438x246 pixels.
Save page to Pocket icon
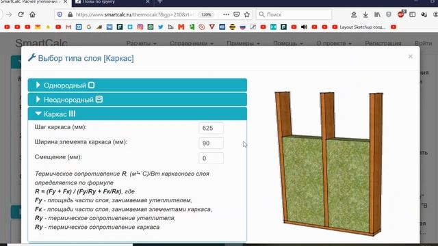click(x=237, y=14)
